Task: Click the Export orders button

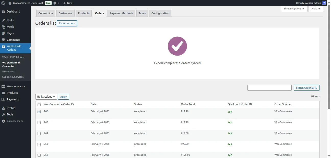Action: click(x=67, y=23)
